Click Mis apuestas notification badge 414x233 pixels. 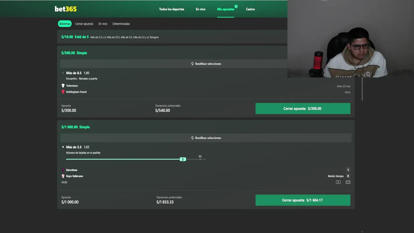click(x=236, y=6)
